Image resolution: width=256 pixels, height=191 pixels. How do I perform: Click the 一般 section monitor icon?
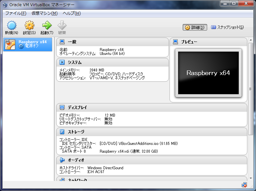pyautogui.click(x=62, y=42)
